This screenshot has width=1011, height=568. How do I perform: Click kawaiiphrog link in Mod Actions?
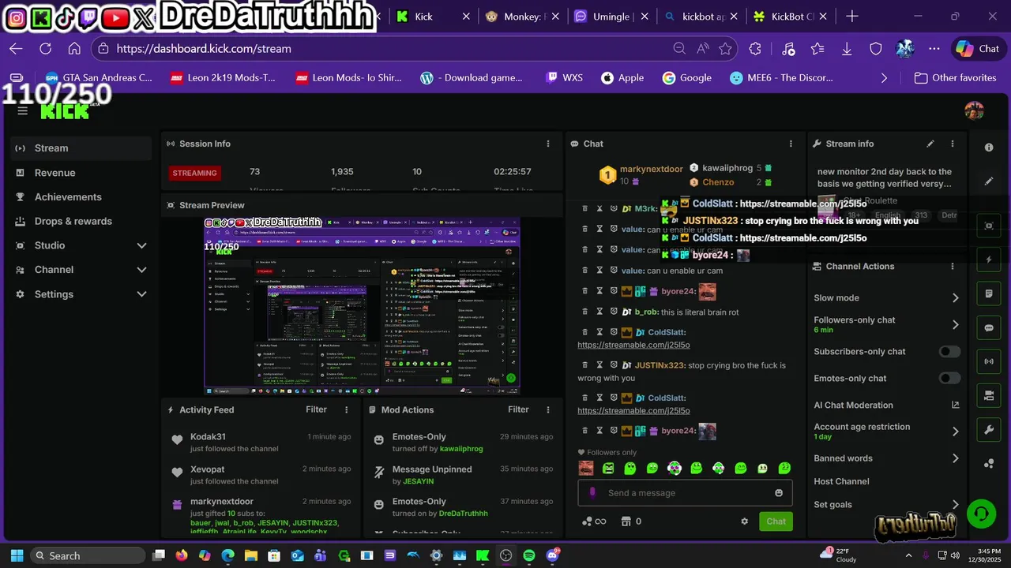[x=461, y=449]
